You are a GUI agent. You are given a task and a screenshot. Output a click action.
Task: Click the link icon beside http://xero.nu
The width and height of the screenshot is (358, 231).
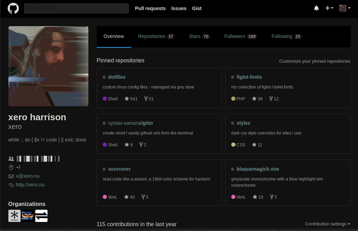tap(11, 185)
